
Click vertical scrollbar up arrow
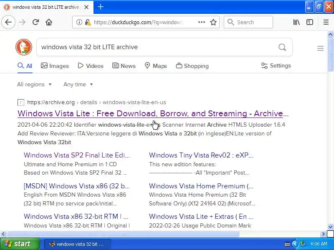click(x=330, y=34)
